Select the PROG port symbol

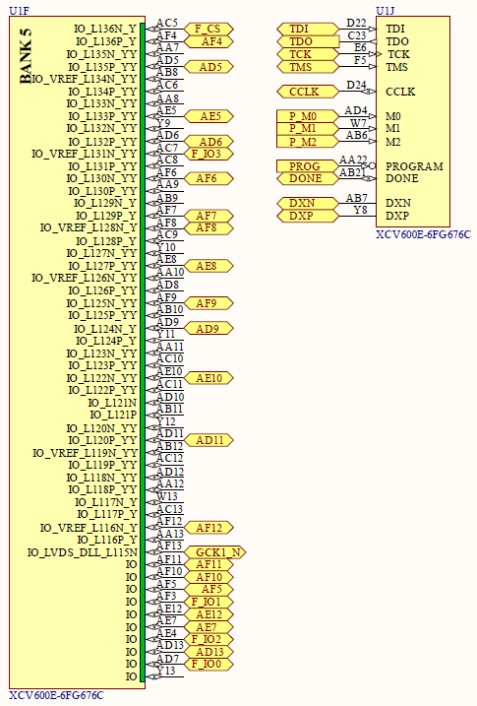pos(308,166)
